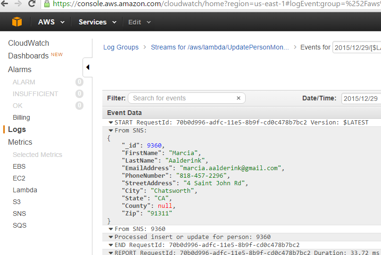Expand the Processed insert or update event

click(x=111, y=237)
